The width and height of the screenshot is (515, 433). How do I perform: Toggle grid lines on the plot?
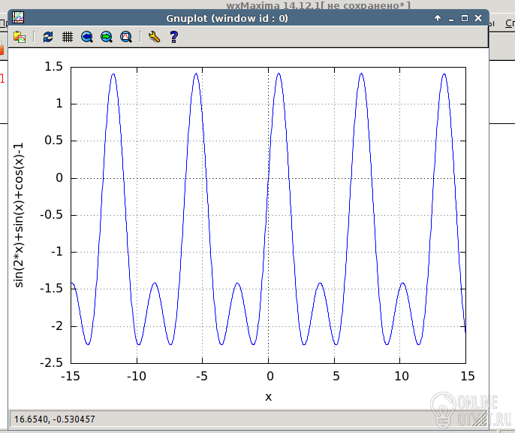[x=68, y=37]
